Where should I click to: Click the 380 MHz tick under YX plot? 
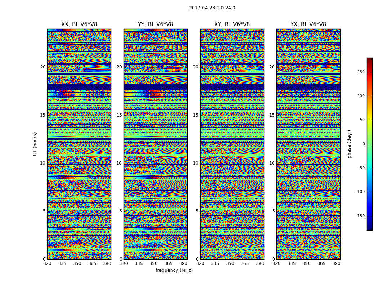pyautogui.click(x=336, y=264)
